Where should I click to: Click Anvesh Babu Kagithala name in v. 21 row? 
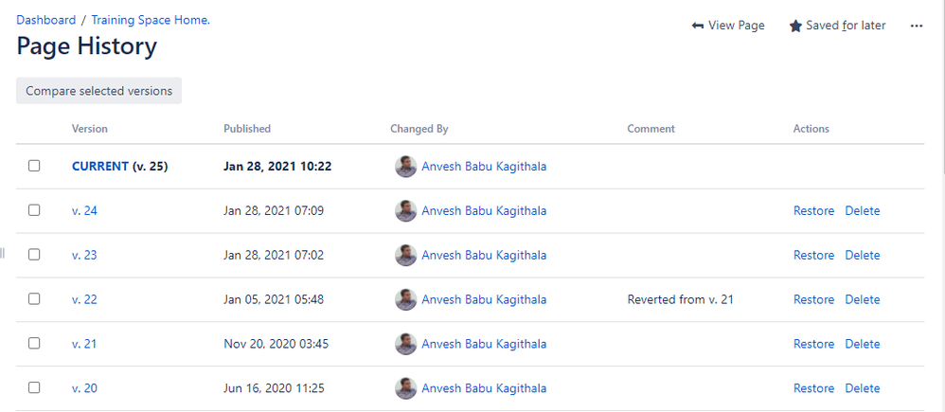pos(483,344)
